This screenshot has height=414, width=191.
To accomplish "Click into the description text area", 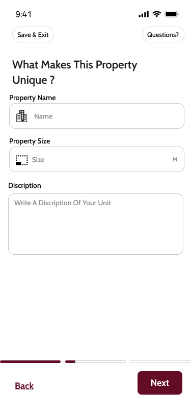I will [x=96, y=224].
